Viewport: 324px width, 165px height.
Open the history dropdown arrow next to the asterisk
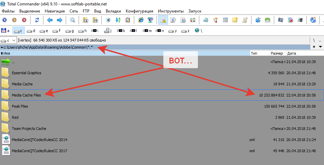[321, 47]
